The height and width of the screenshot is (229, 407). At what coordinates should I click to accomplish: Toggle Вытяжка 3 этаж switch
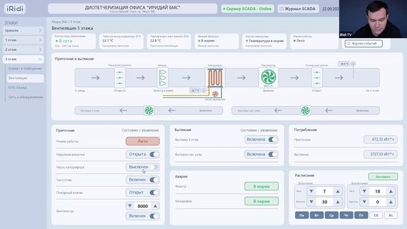click(273, 140)
